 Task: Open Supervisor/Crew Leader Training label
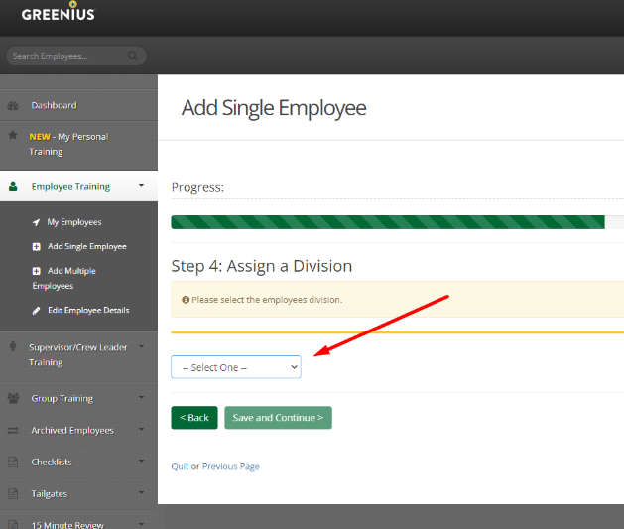coord(78,355)
